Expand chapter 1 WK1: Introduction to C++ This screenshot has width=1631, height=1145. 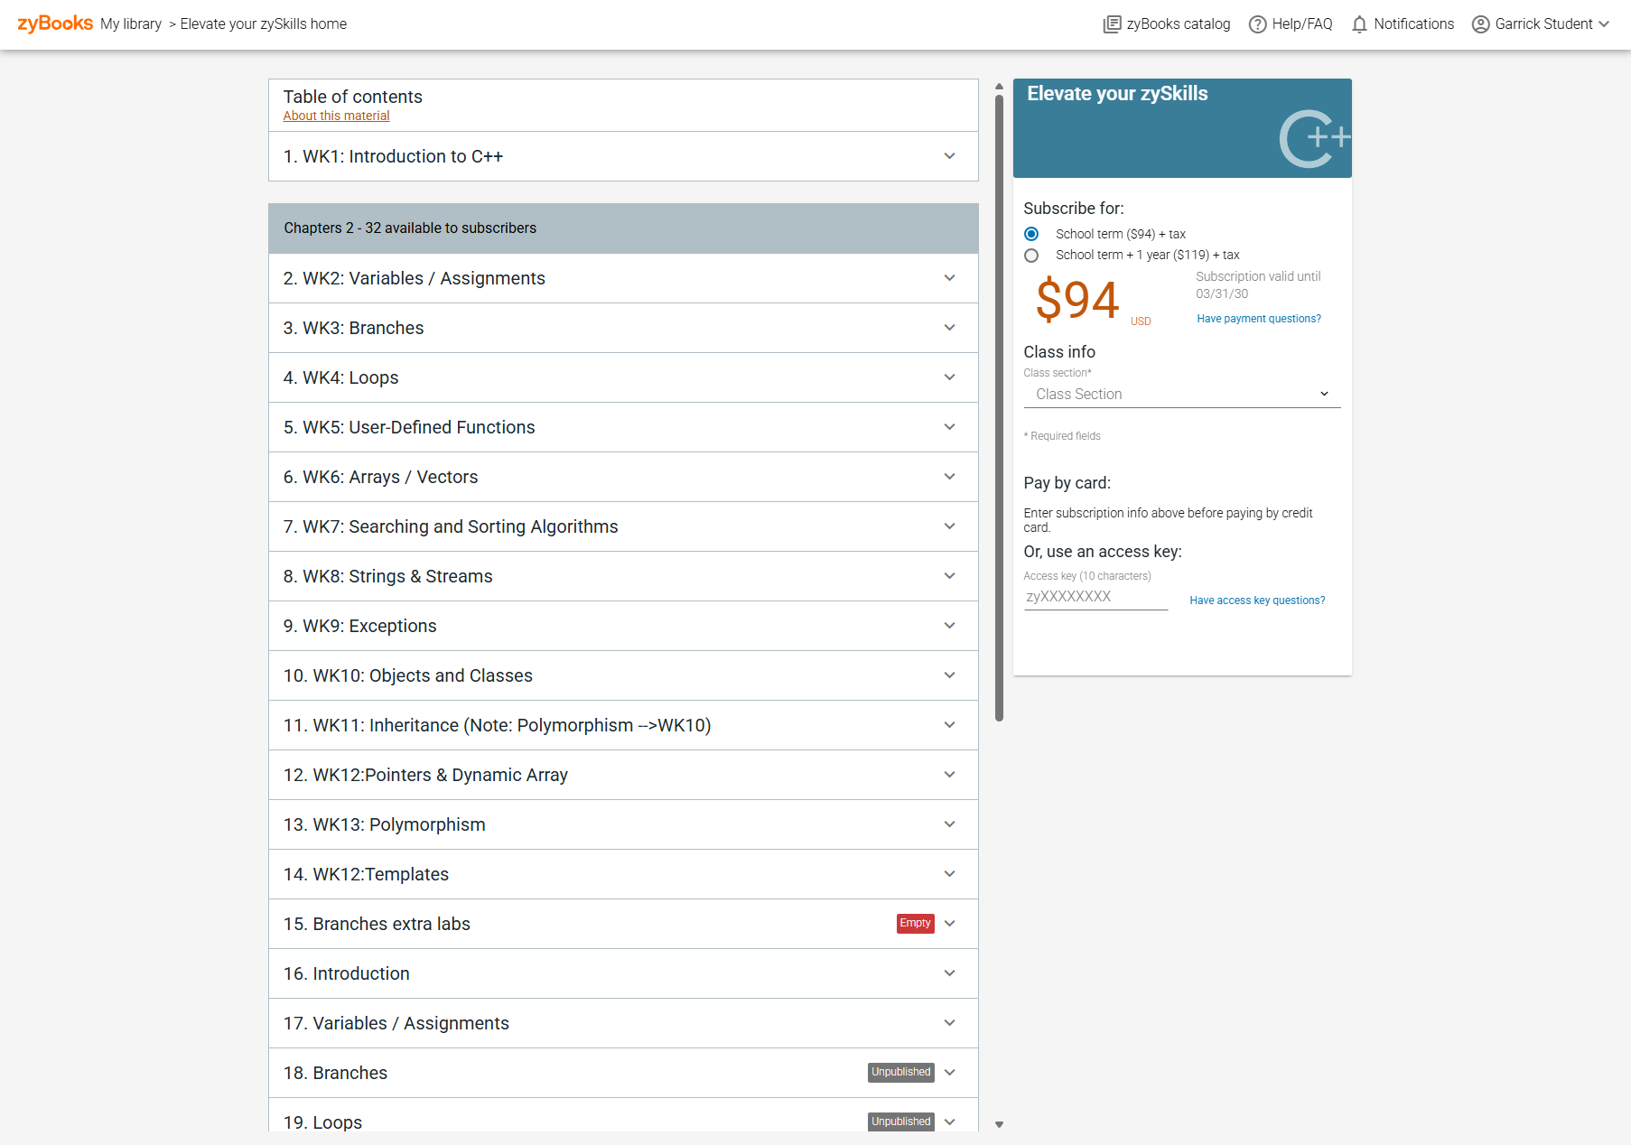click(623, 156)
